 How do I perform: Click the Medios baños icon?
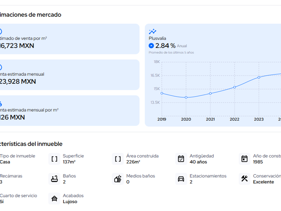click(118, 179)
